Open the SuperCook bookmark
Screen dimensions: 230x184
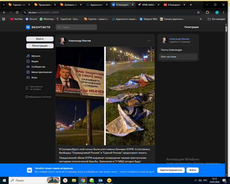[68, 19]
